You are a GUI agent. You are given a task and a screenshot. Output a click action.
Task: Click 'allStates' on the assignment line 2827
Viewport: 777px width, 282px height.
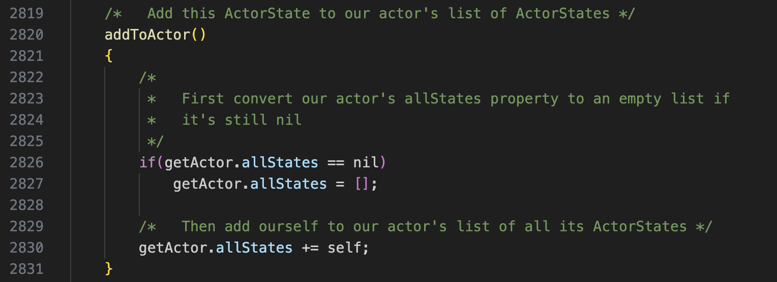288,184
